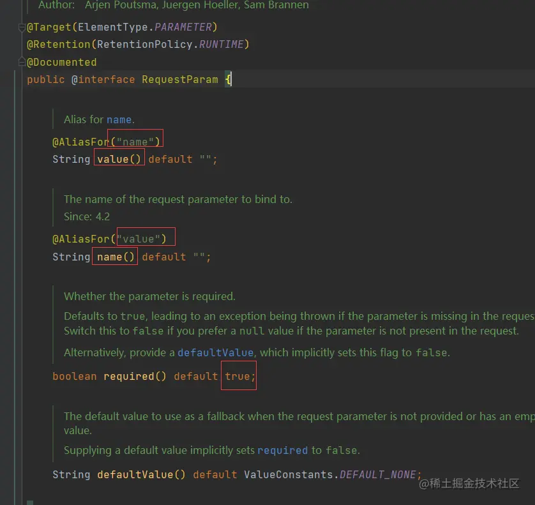Click 'default' keyword on the value() line
The image size is (535, 505).
coord(170,160)
